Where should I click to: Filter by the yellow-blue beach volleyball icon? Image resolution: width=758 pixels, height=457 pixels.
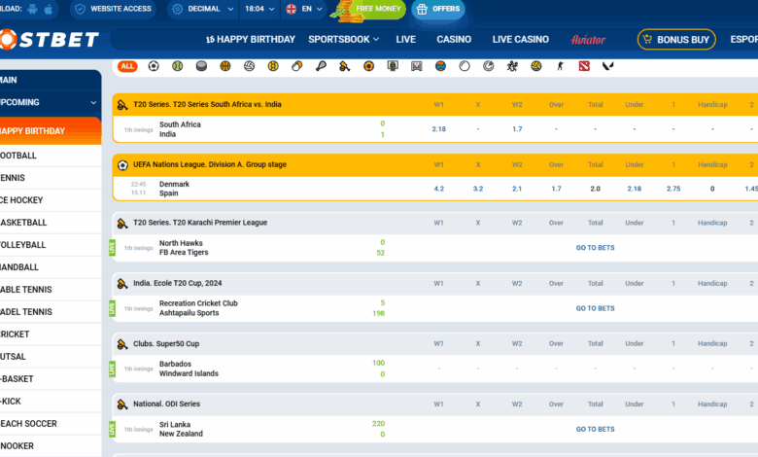click(x=536, y=66)
